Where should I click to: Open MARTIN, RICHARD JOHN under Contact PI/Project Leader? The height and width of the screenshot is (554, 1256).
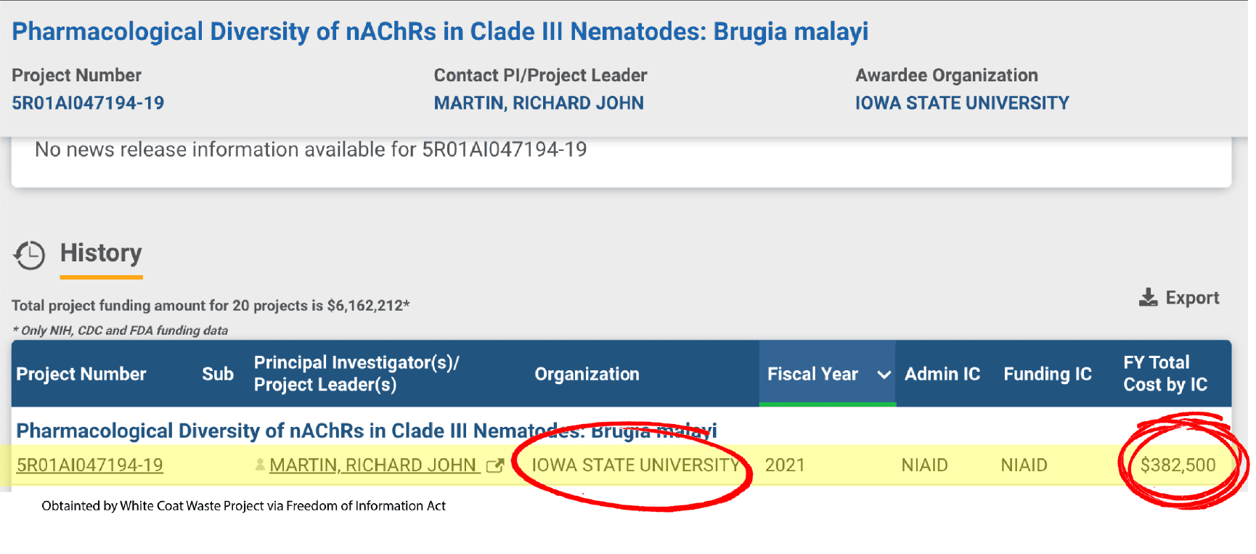(538, 103)
